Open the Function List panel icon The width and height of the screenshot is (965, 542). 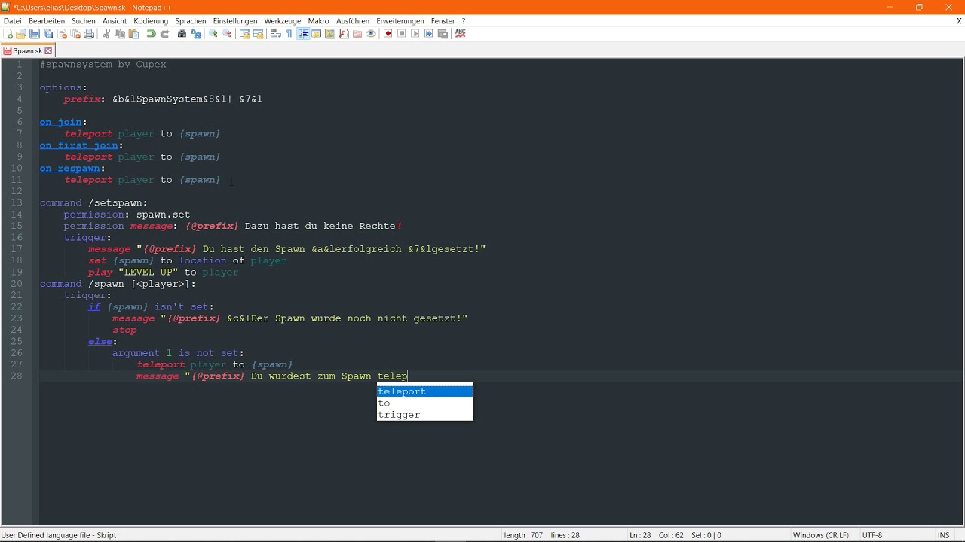pyautogui.click(x=344, y=34)
